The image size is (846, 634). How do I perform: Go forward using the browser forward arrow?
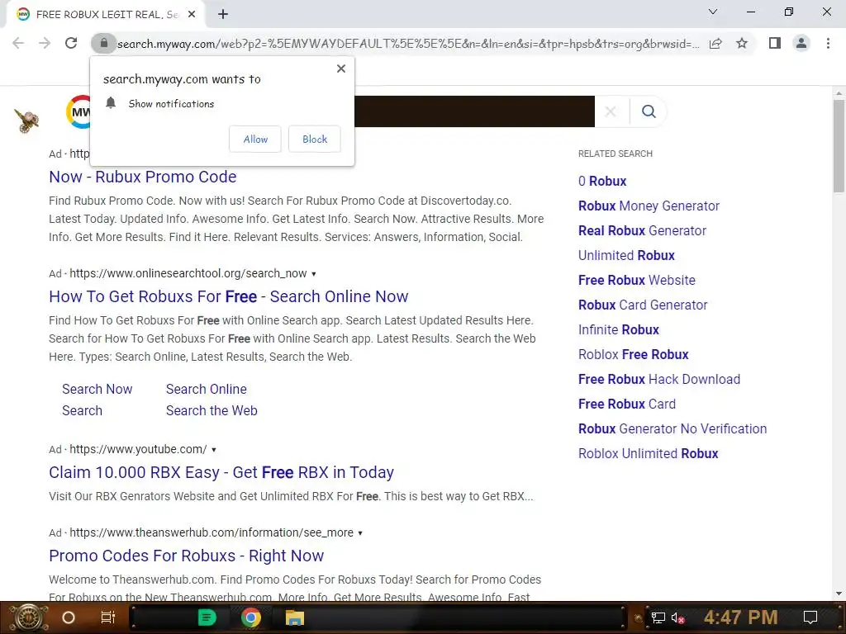pyautogui.click(x=45, y=43)
